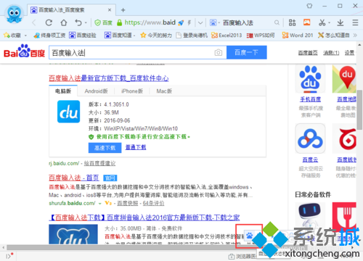Image resolution: width=363 pixels, height=261 pixels.
Task: Open the 怎么知道自 bookmark
Action: tap(333, 36)
